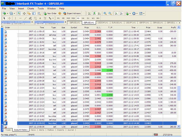Select the vertical line drawing tool
The image size is (182, 137).
(15, 18)
